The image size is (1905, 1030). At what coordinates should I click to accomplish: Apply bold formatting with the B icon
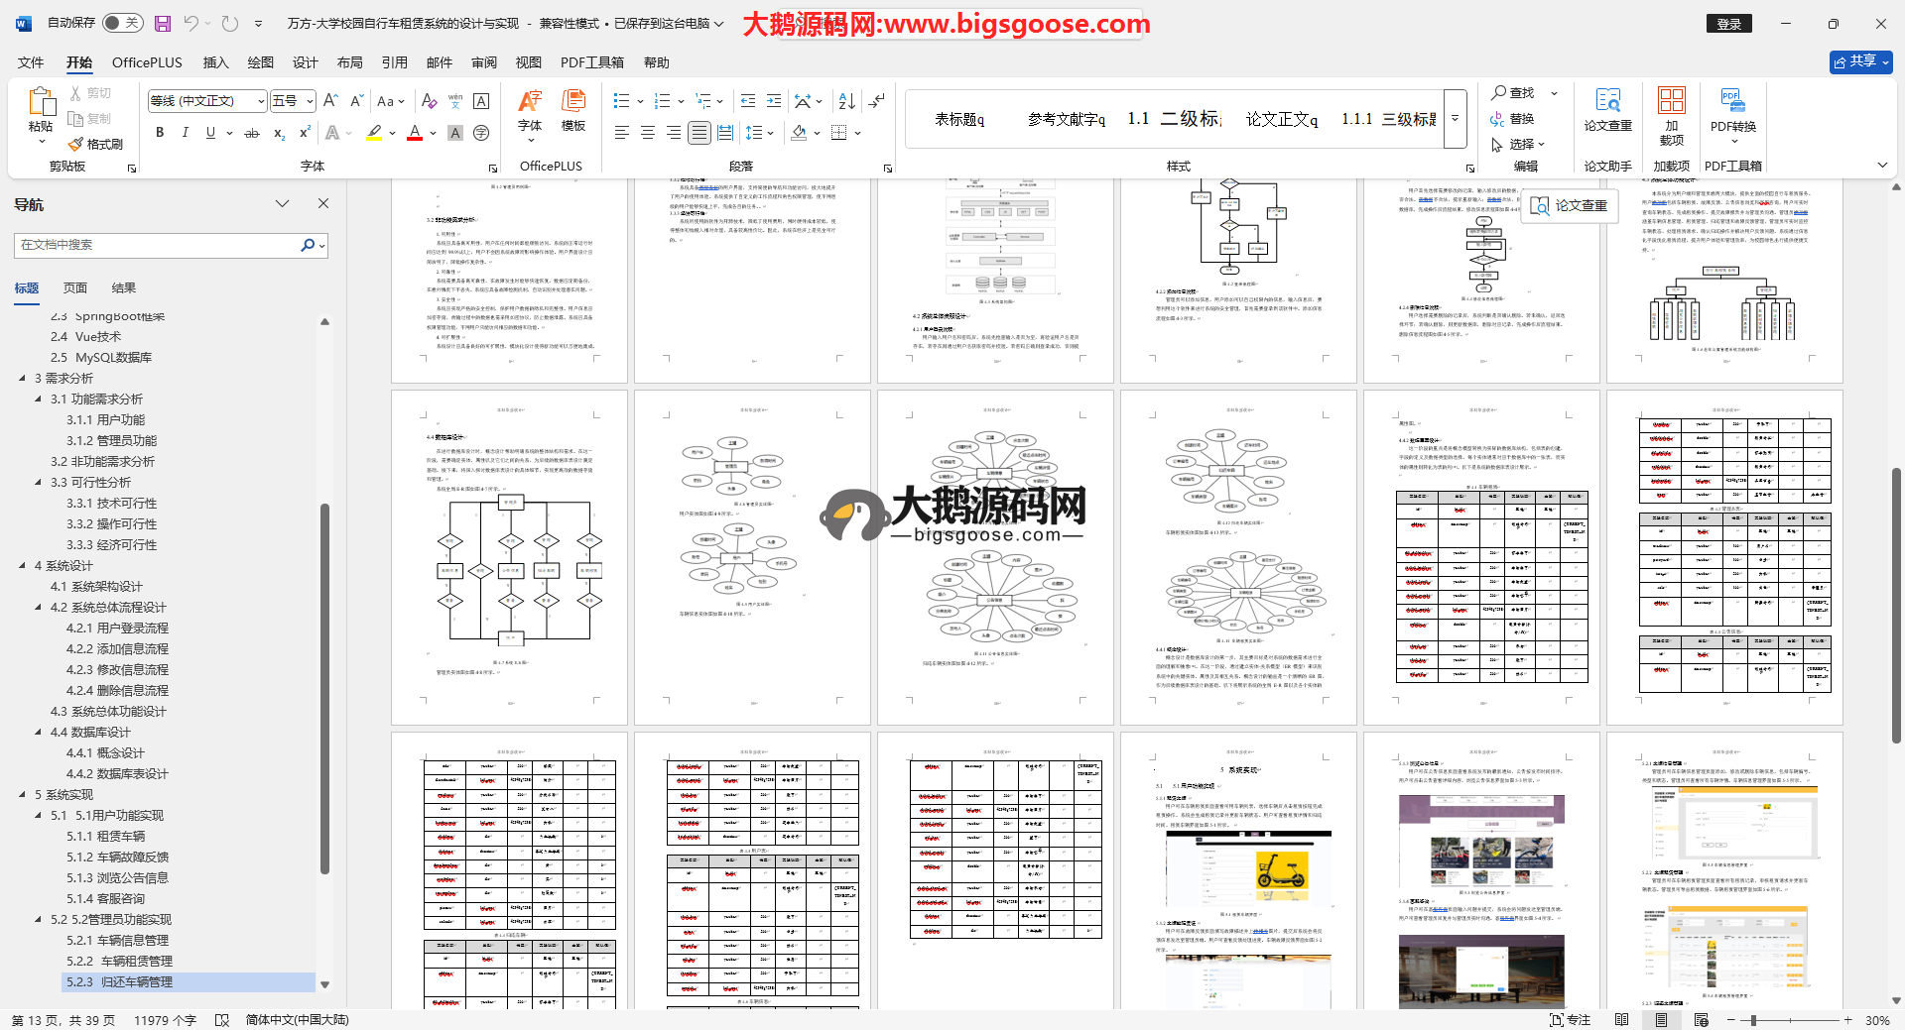pos(160,133)
